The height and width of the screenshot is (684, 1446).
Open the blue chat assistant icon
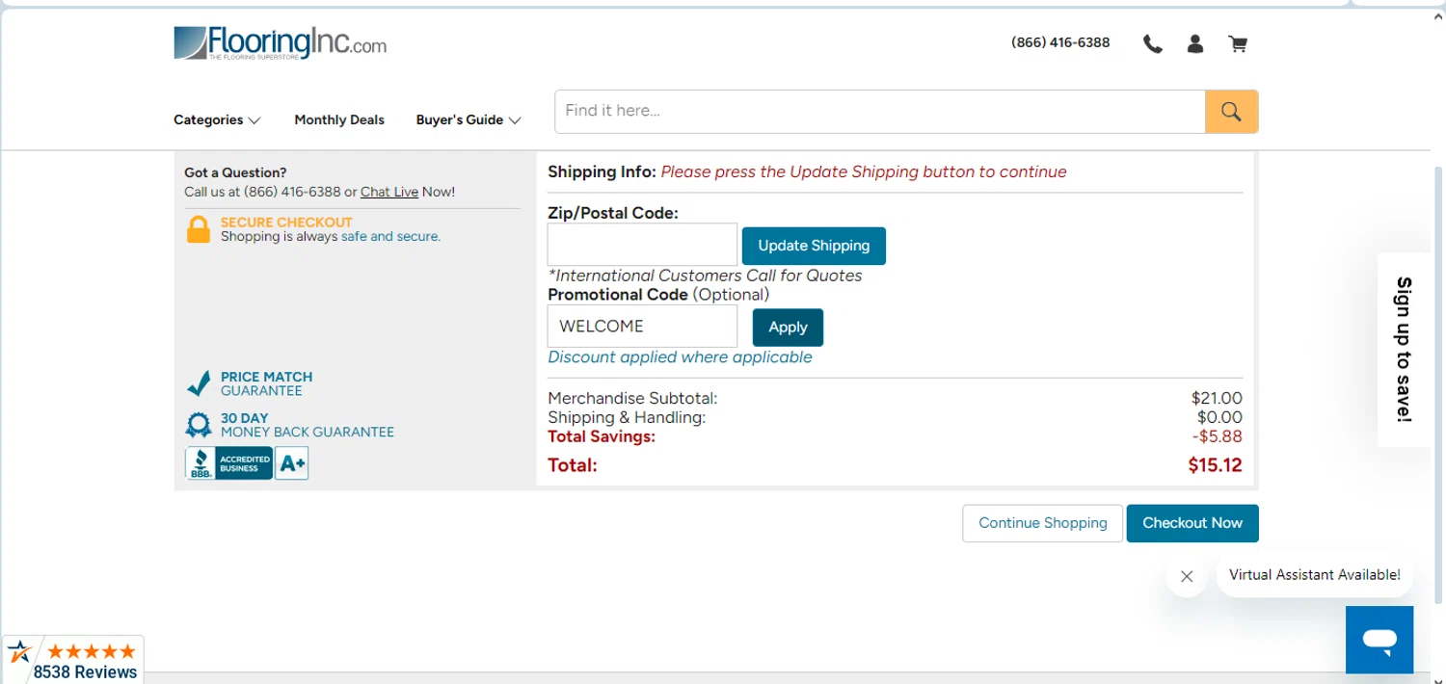tap(1379, 640)
